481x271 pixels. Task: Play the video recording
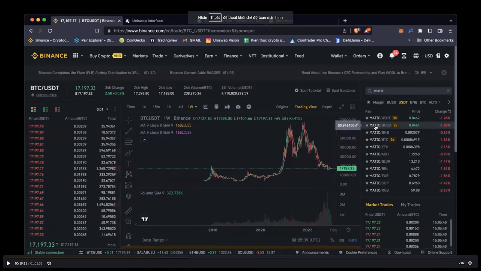[x=8, y=263]
